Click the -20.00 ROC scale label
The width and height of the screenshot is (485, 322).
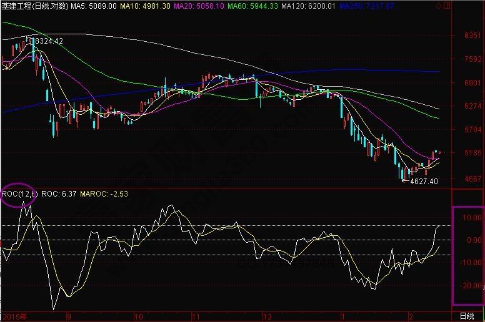tap(471, 286)
